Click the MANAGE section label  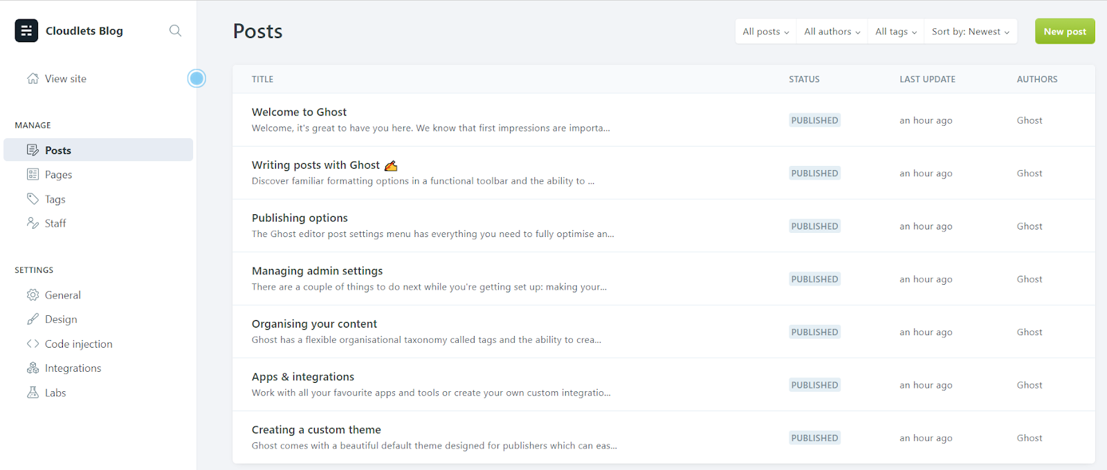point(33,125)
